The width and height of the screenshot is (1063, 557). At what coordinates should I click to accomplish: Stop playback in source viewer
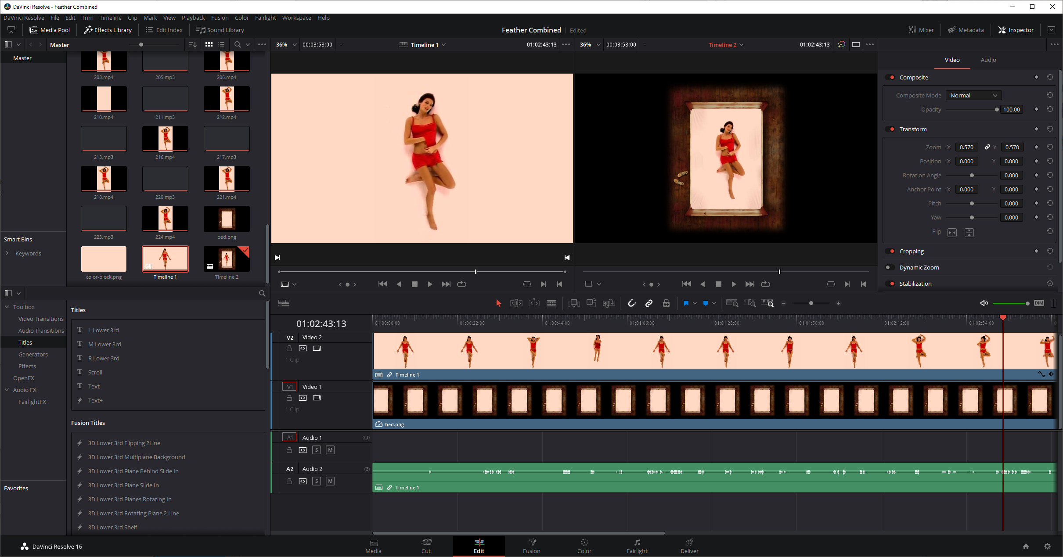point(414,284)
